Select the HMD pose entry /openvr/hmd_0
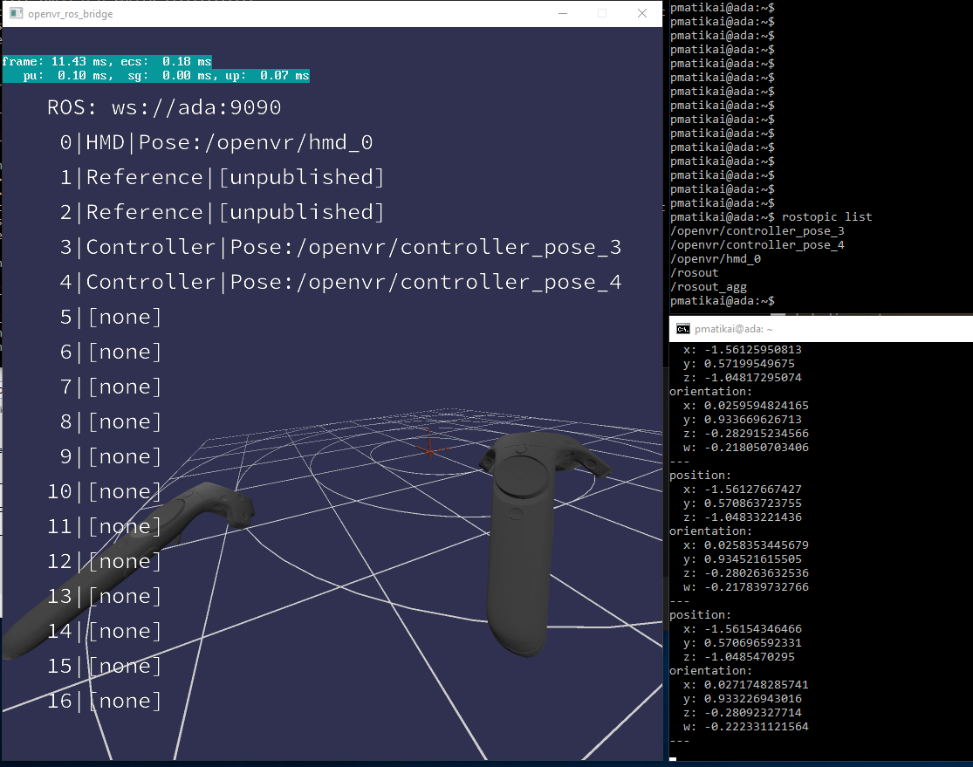Screen dimensions: 973x767 (218, 142)
